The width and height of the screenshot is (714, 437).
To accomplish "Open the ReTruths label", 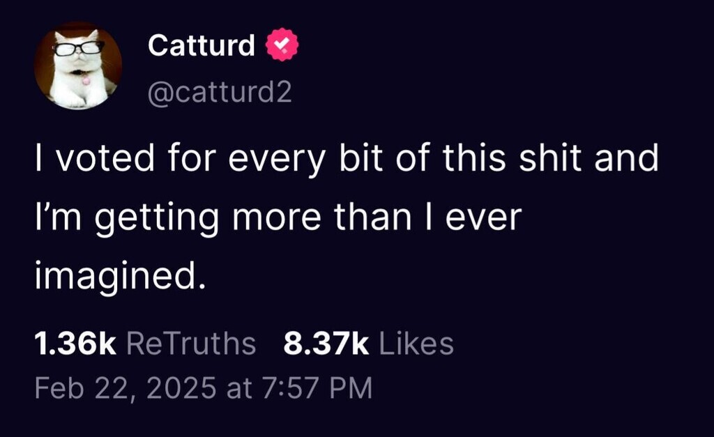I will (x=192, y=344).
